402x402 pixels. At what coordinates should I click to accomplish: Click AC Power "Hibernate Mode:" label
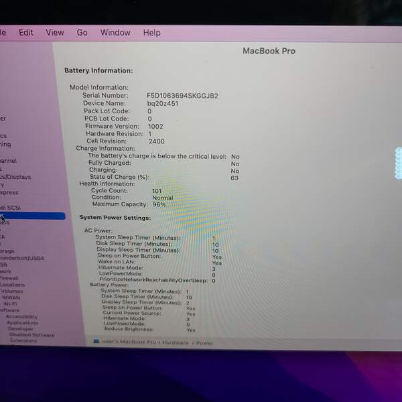point(121,267)
